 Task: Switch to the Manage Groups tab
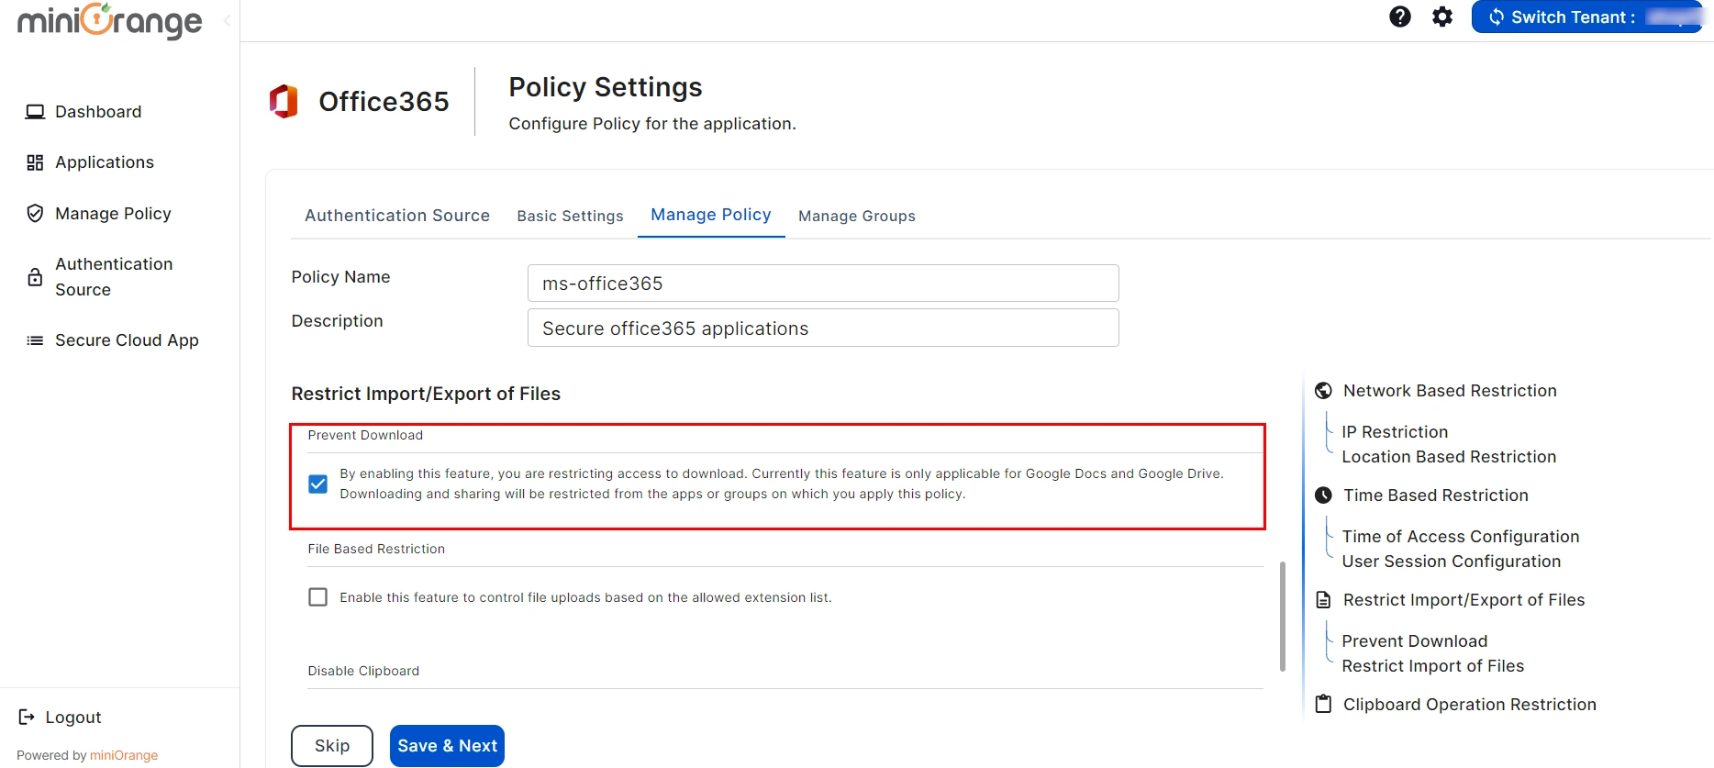[857, 216]
